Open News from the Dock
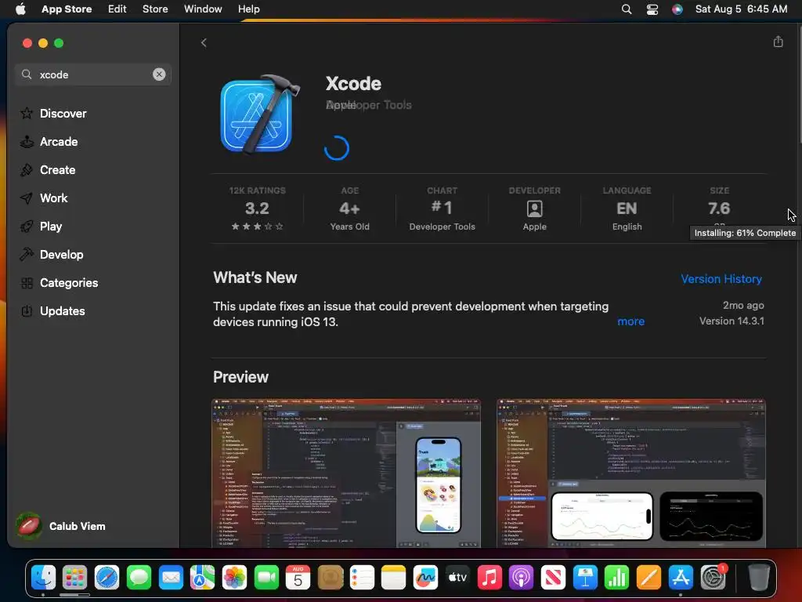Screen dimensions: 802x602 [x=553, y=578]
